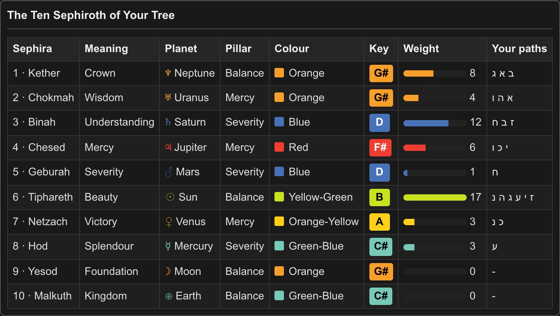Screen dimensions: 560x316
Task: Click the 'Severity' pillar cell for Hod
Action: [245, 246]
